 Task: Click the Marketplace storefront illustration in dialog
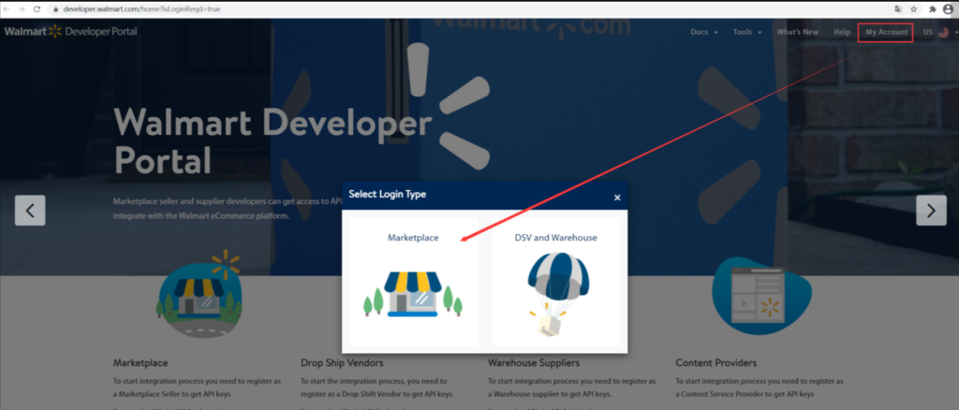413,294
